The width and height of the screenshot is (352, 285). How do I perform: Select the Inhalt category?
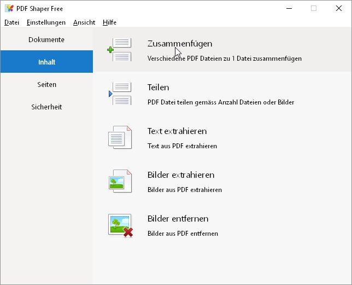46,61
